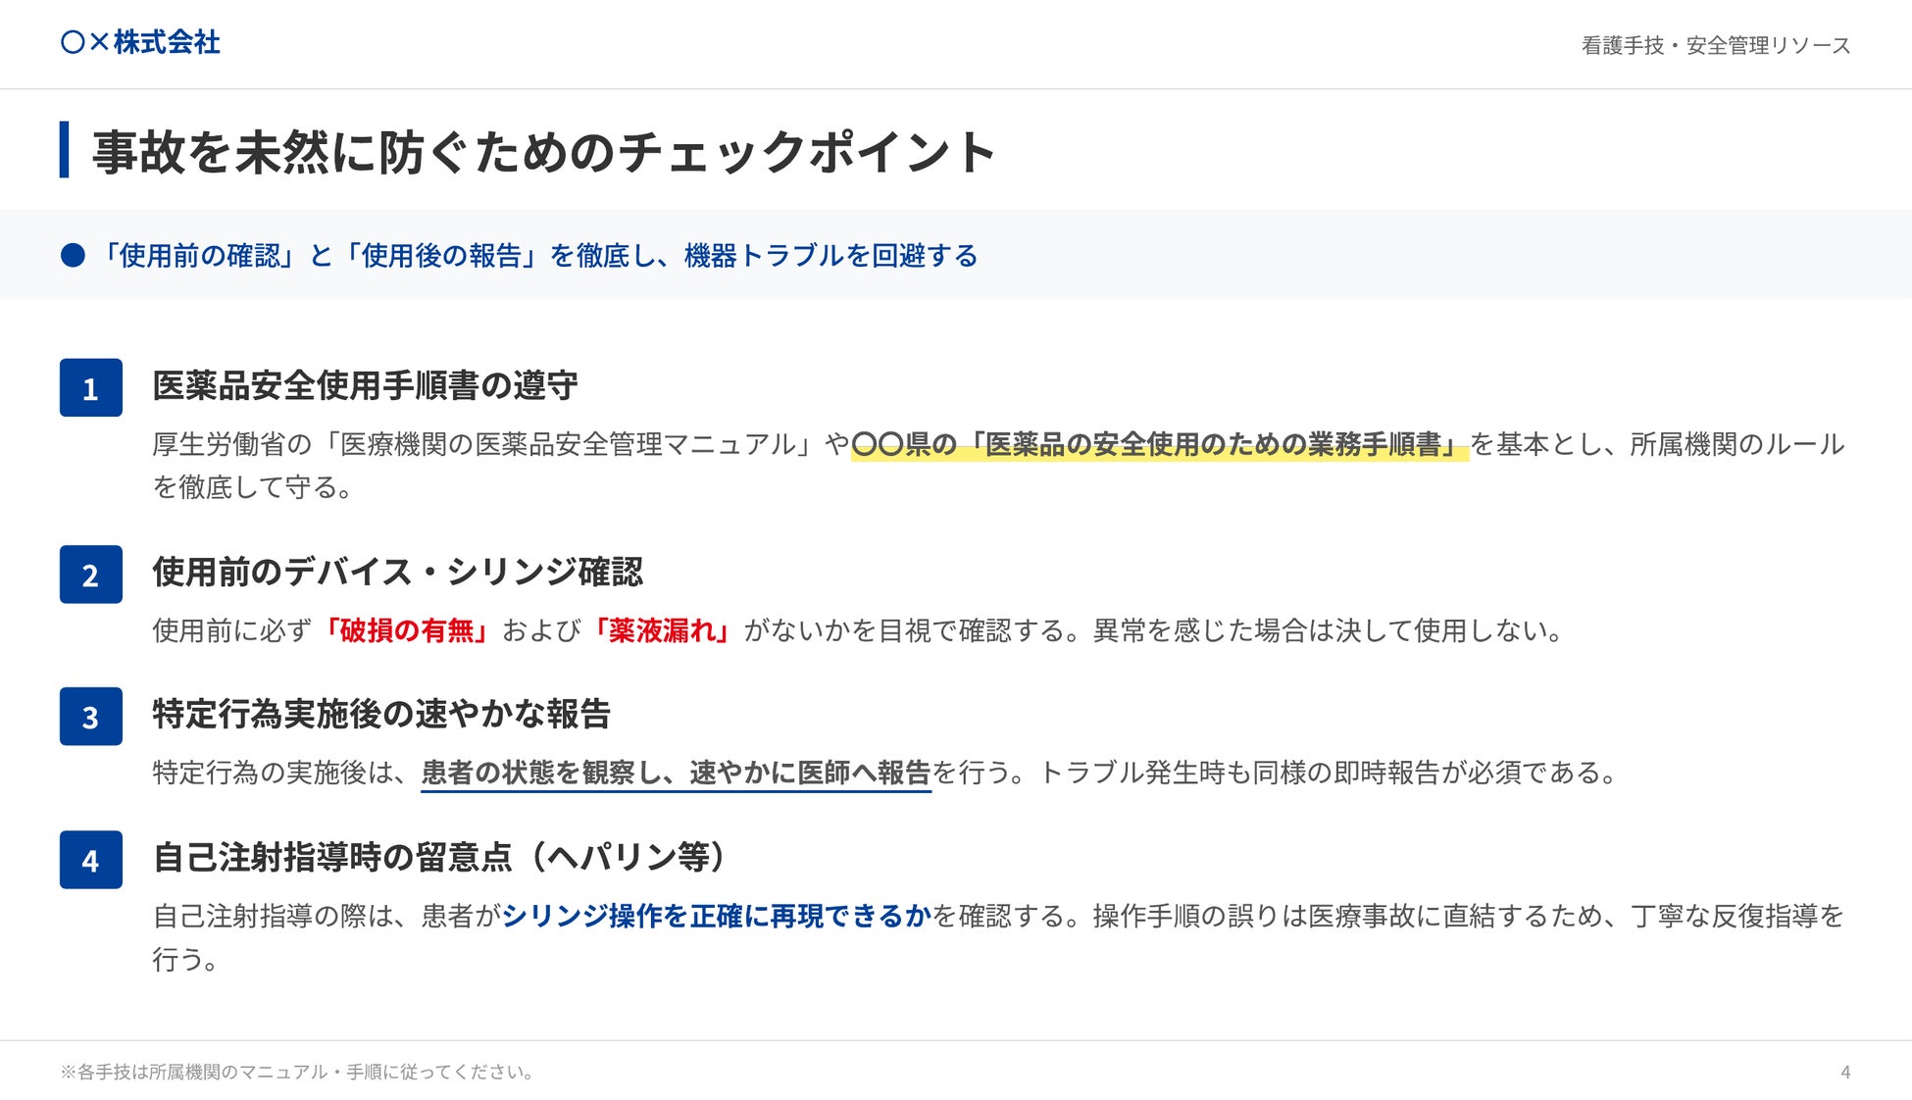Click the heading 医薬品安全使用手順書の遵守
1912x1100 pixels.
[365, 385]
